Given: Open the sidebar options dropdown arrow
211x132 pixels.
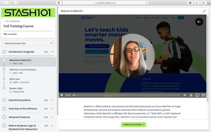Looking at the screenshot, I should pos(16,3).
